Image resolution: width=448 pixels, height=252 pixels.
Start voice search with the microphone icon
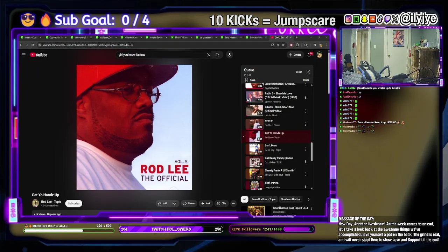(230, 55)
